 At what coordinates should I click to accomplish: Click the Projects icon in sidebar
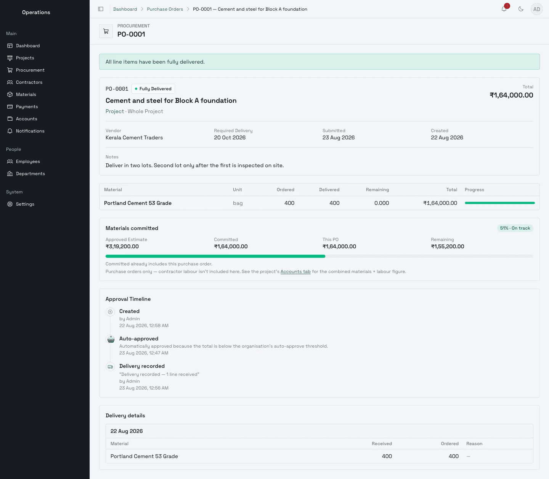pyautogui.click(x=10, y=58)
